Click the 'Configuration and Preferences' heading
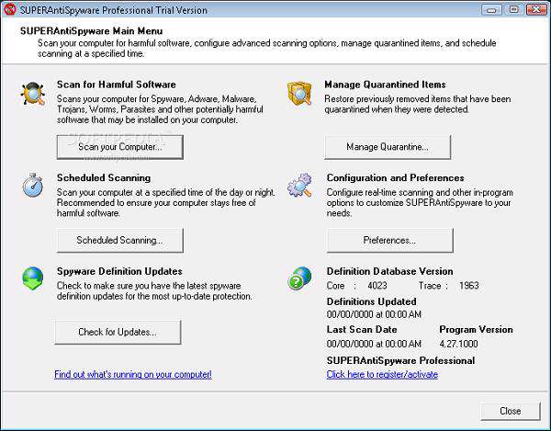The width and height of the screenshot is (551, 431). coord(395,178)
